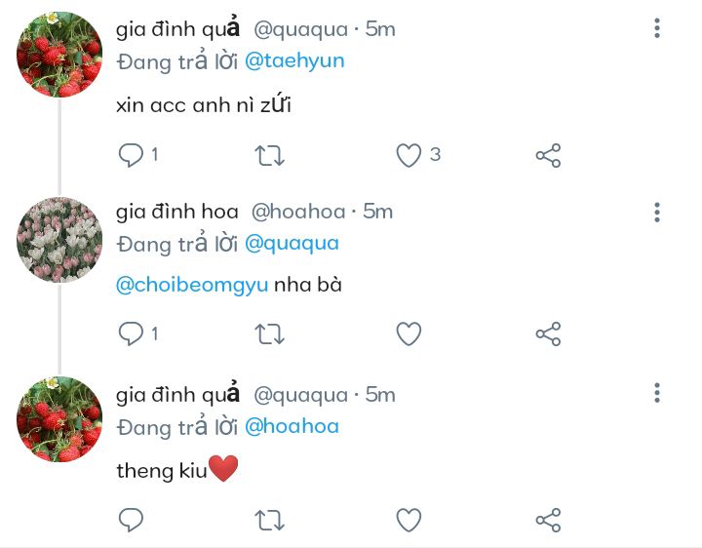This screenshot has height=548, width=702.
Task: View the tulip profile picture of gia đình hoa
Action: (x=59, y=240)
